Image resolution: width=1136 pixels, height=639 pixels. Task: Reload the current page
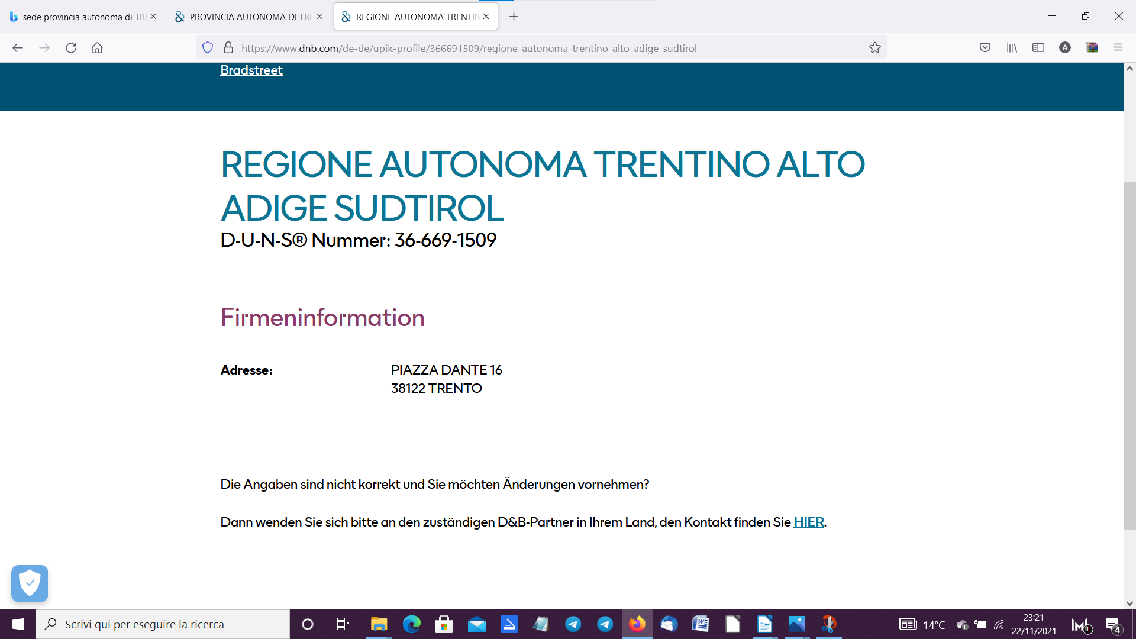pos(71,48)
